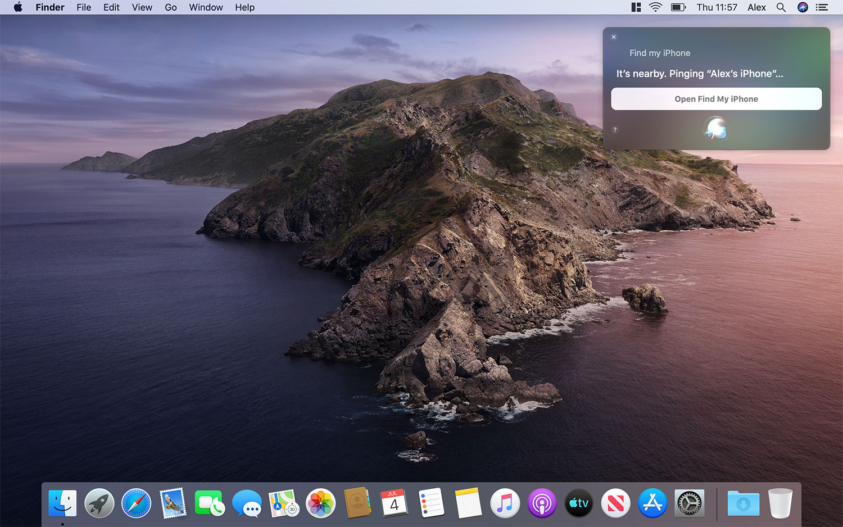The image size is (843, 527).
Task: Open the Go menu
Action: (171, 7)
